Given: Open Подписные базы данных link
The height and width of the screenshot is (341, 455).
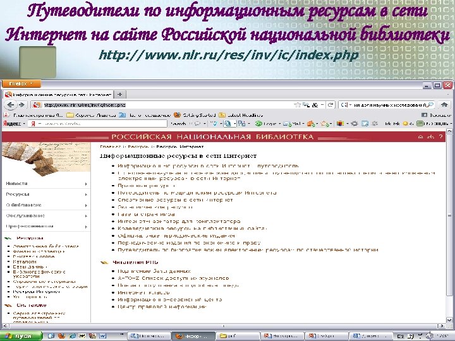Looking at the screenshot, I should (x=154, y=272).
